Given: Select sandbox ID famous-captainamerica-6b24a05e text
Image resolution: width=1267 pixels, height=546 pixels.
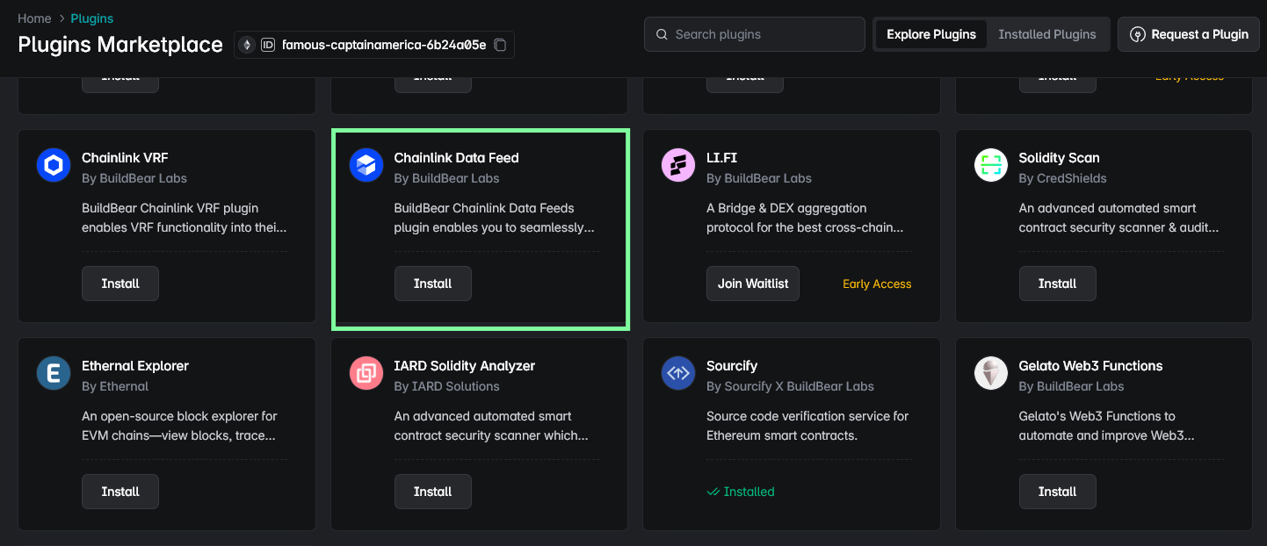Looking at the screenshot, I should (x=384, y=45).
